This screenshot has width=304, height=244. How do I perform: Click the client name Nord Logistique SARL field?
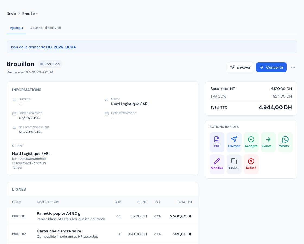pyautogui.click(x=130, y=104)
